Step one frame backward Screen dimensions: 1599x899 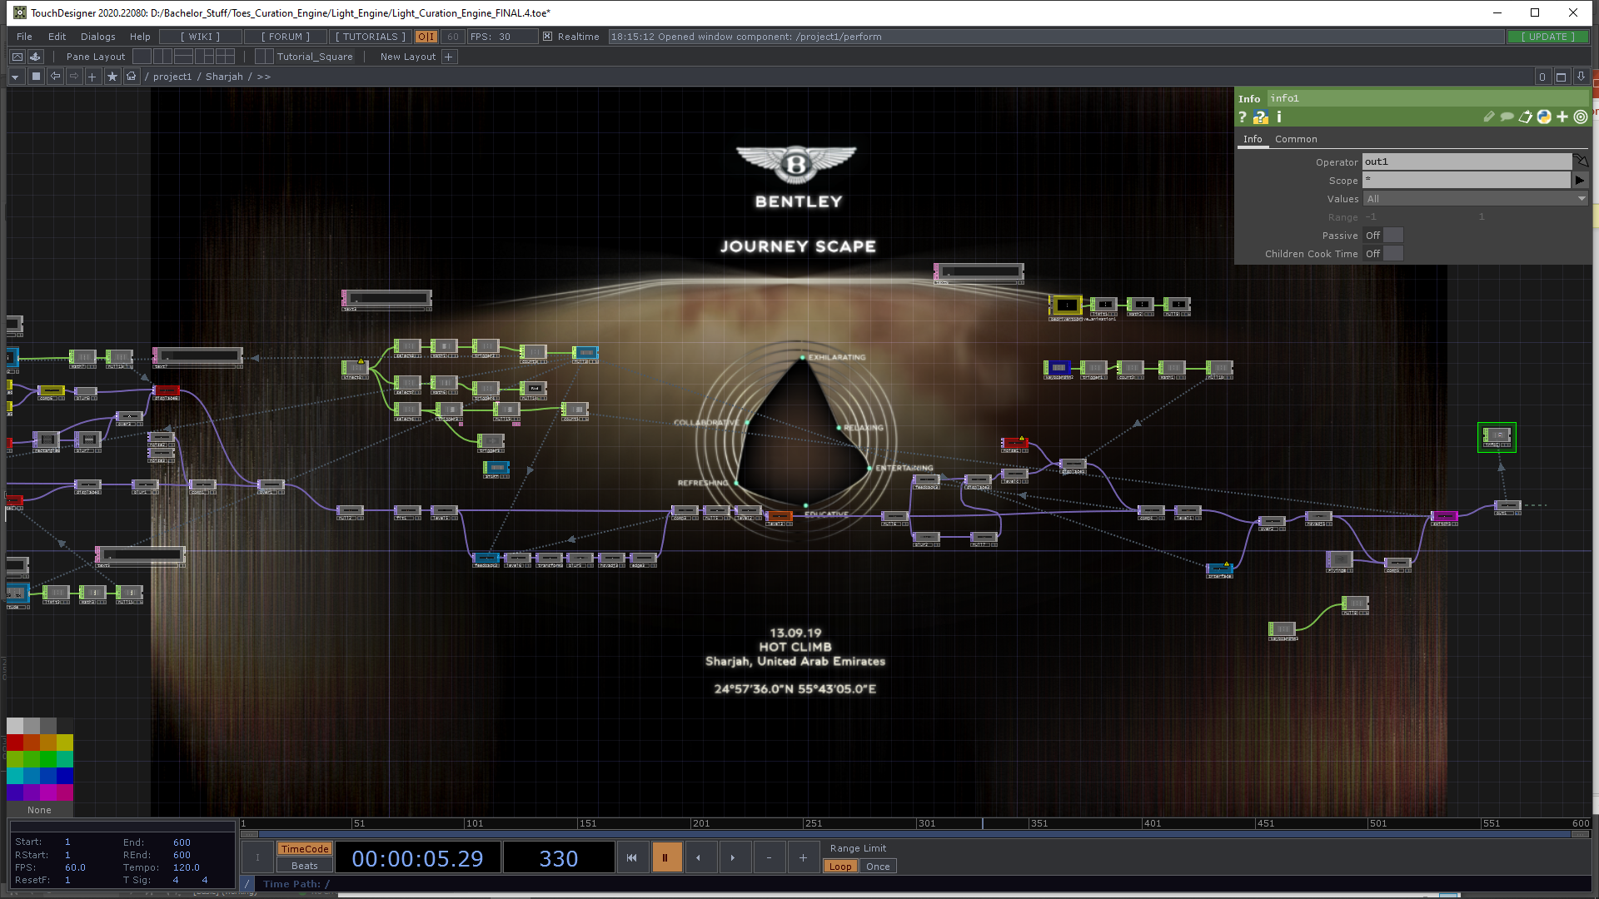[700, 857]
